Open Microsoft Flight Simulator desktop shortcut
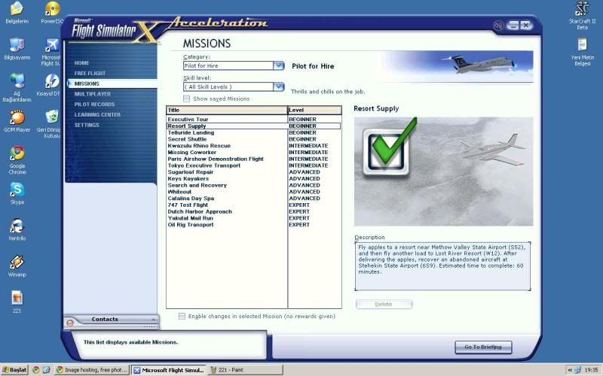 (x=51, y=52)
